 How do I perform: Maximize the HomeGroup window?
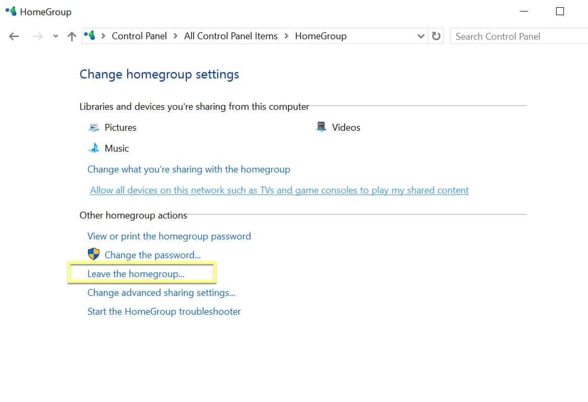[560, 12]
